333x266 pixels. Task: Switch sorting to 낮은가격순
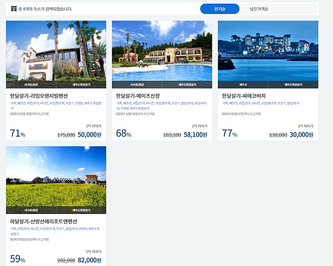pyautogui.click(x=259, y=9)
